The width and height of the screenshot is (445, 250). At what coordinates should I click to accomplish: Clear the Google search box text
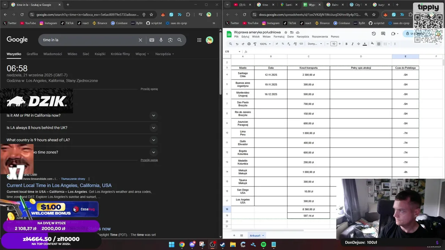click(140, 40)
